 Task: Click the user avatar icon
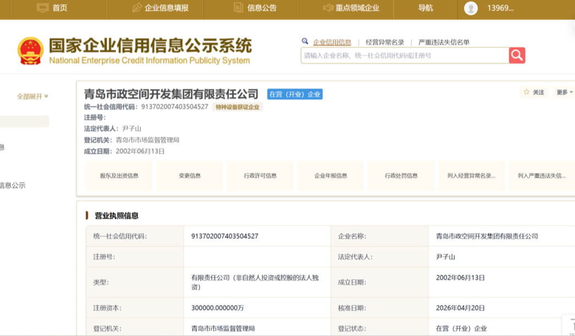pyautogui.click(x=470, y=8)
